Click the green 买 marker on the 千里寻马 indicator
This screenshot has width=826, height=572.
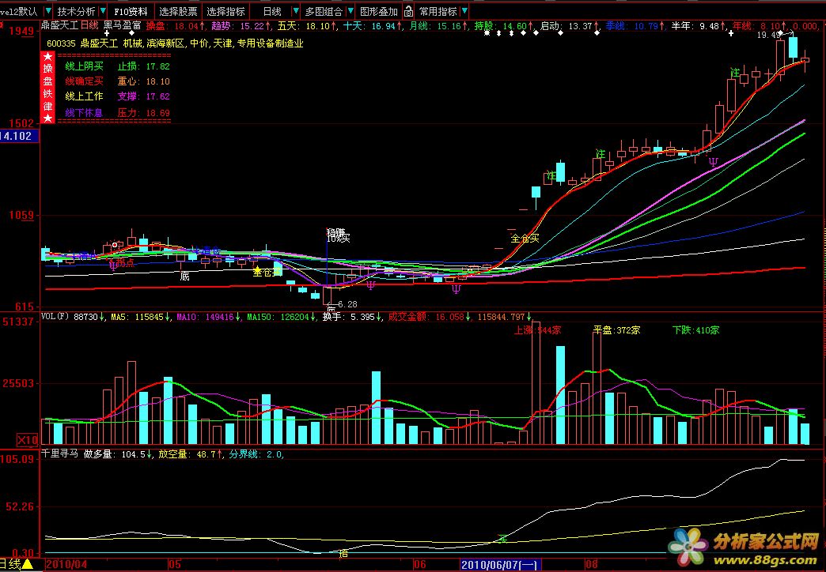pyautogui.click(x=503, y=538)
